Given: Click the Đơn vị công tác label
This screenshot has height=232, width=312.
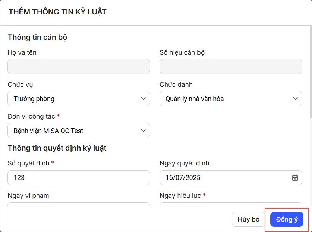Looking at the screenshot, I should 31,116.
